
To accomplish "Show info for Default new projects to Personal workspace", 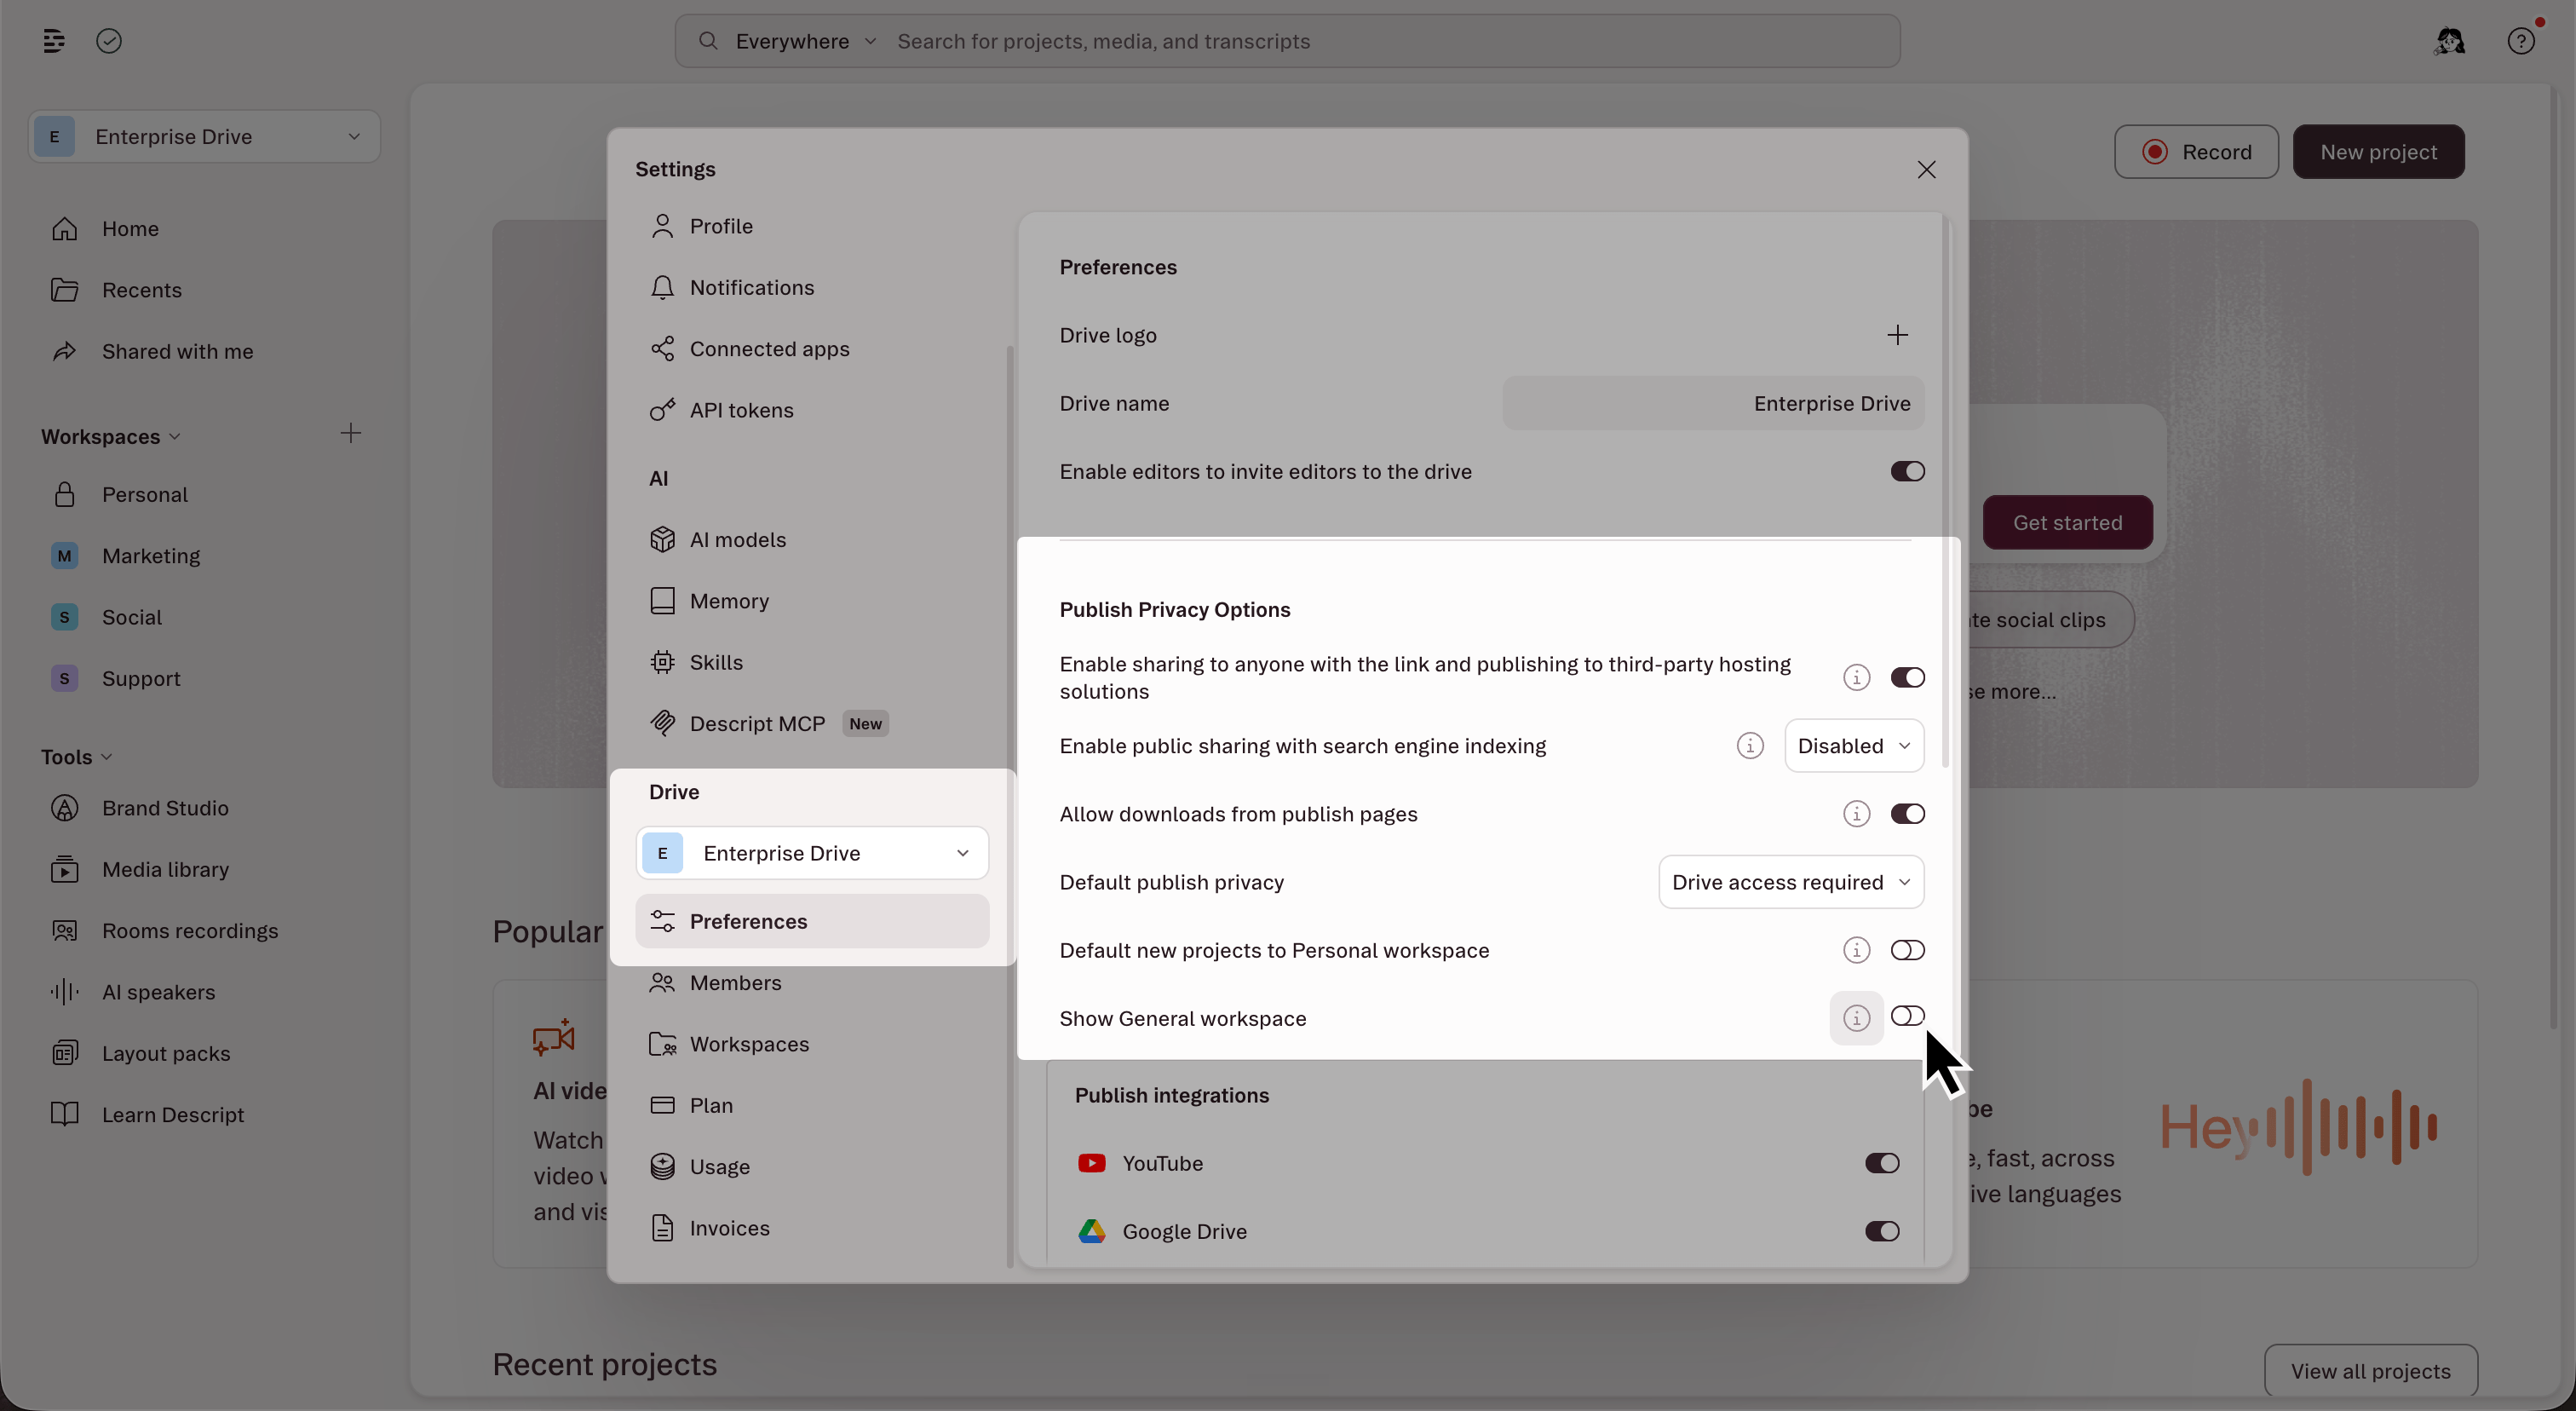I will [1856, 950].
